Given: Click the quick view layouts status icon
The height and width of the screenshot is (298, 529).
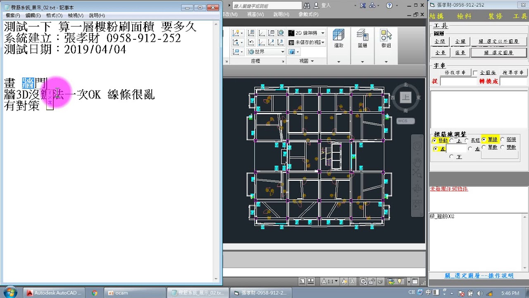Looking at the screenshot, I should click(311, 281).
